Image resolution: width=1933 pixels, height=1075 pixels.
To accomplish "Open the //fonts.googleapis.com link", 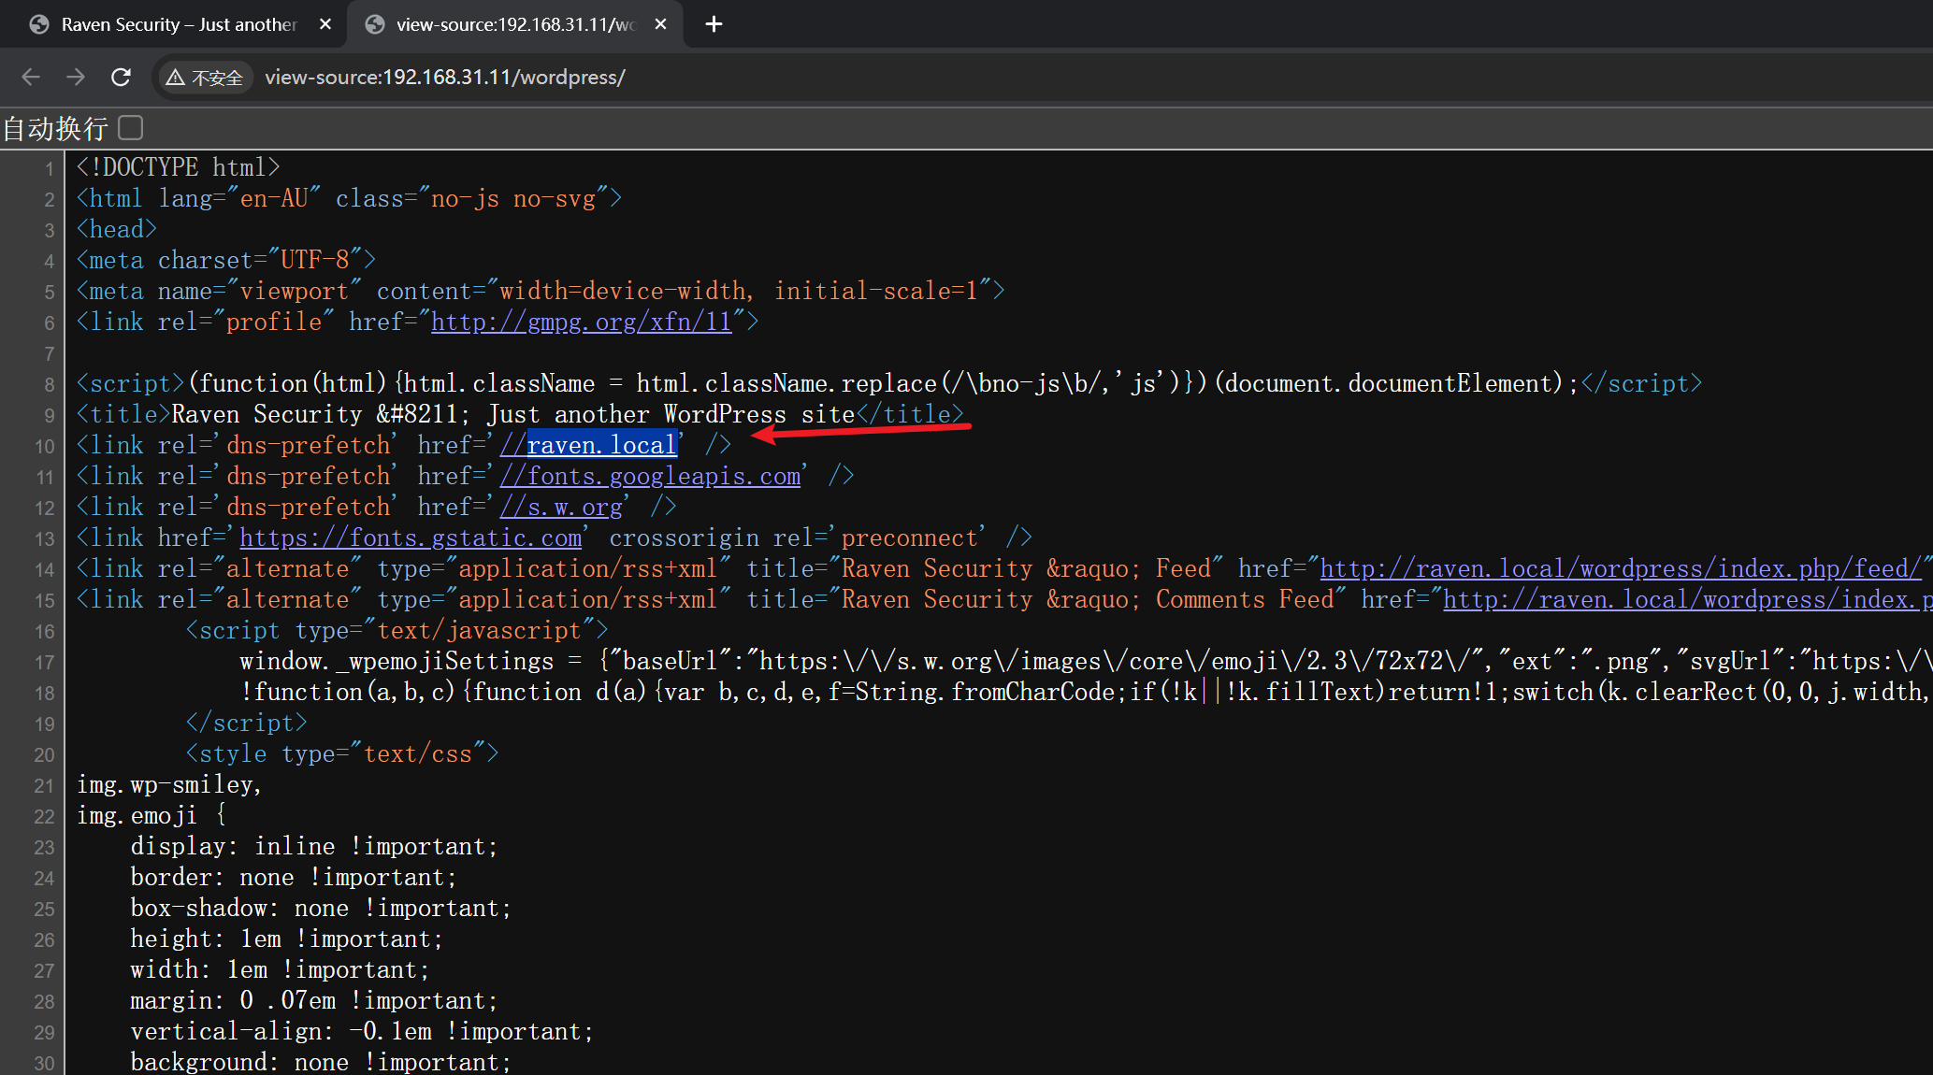I will tap(650, 477).
